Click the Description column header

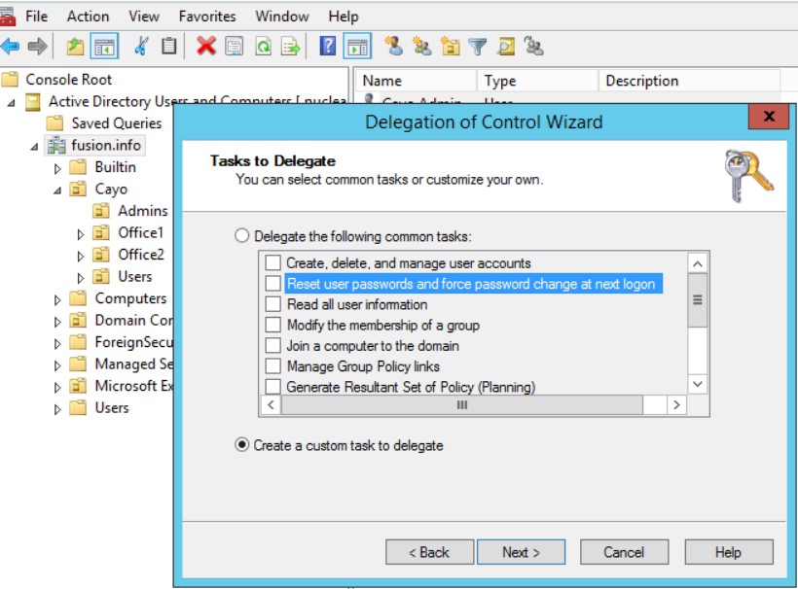(x=690, y=81)
